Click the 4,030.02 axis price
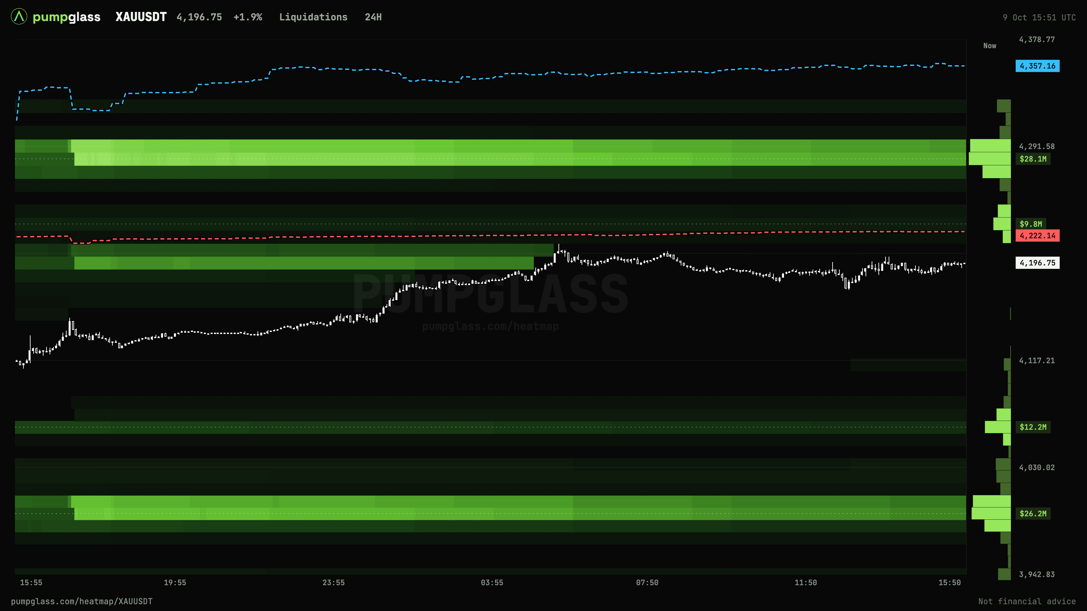The image size is (1087, 611). (1037, 468)
